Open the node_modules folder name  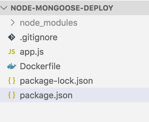49,23
